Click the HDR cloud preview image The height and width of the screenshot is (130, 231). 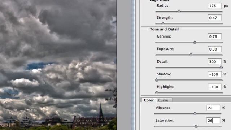click(x=58, y=65)
